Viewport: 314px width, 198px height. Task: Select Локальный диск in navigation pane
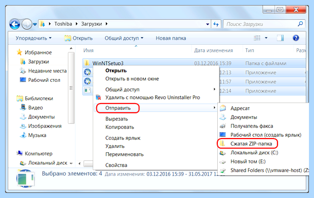tap(44, 163)
